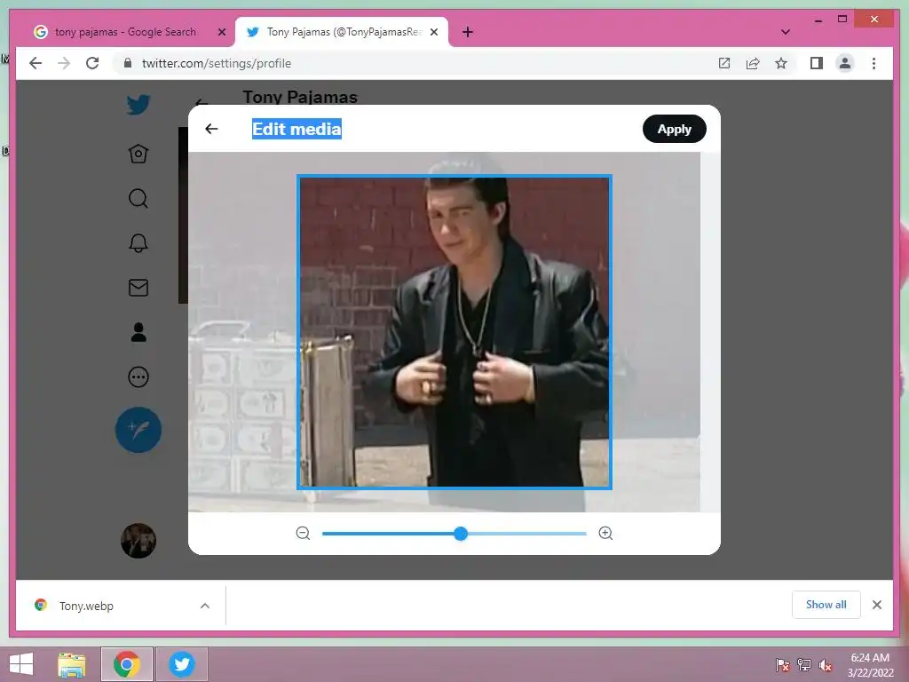Bookmark this page with the star
This screenshot has height=682, width=909.
click(x=781, y=63)
